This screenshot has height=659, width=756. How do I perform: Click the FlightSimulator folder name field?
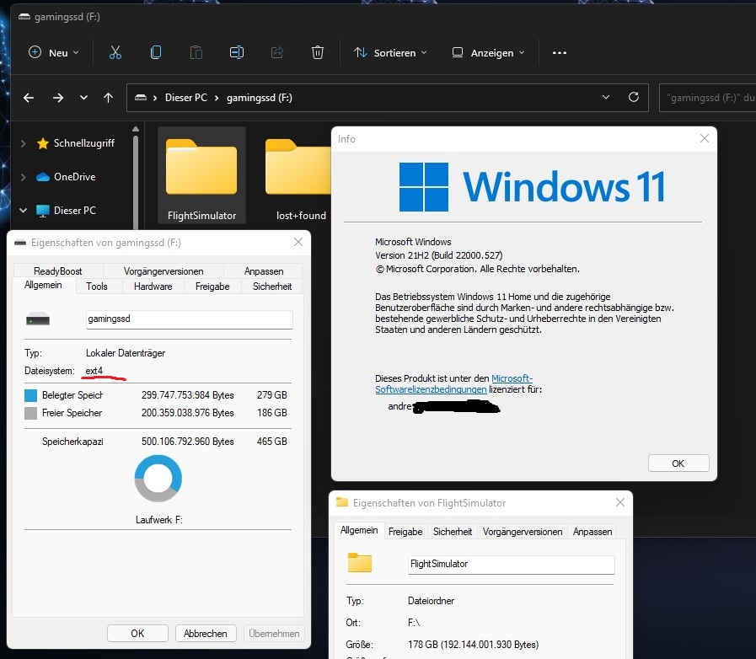click(511, 564)
